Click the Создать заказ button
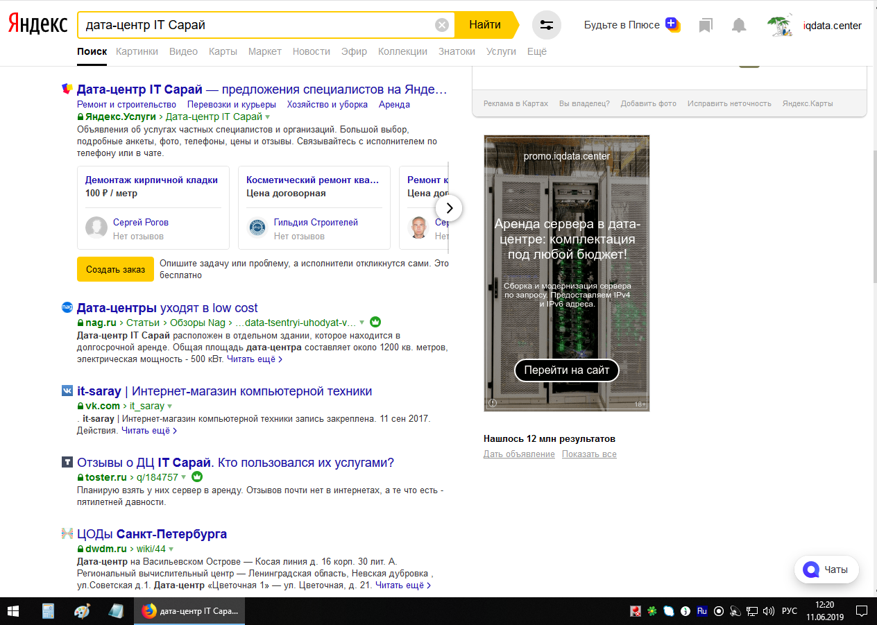877x625 pixels. point(115,269)
